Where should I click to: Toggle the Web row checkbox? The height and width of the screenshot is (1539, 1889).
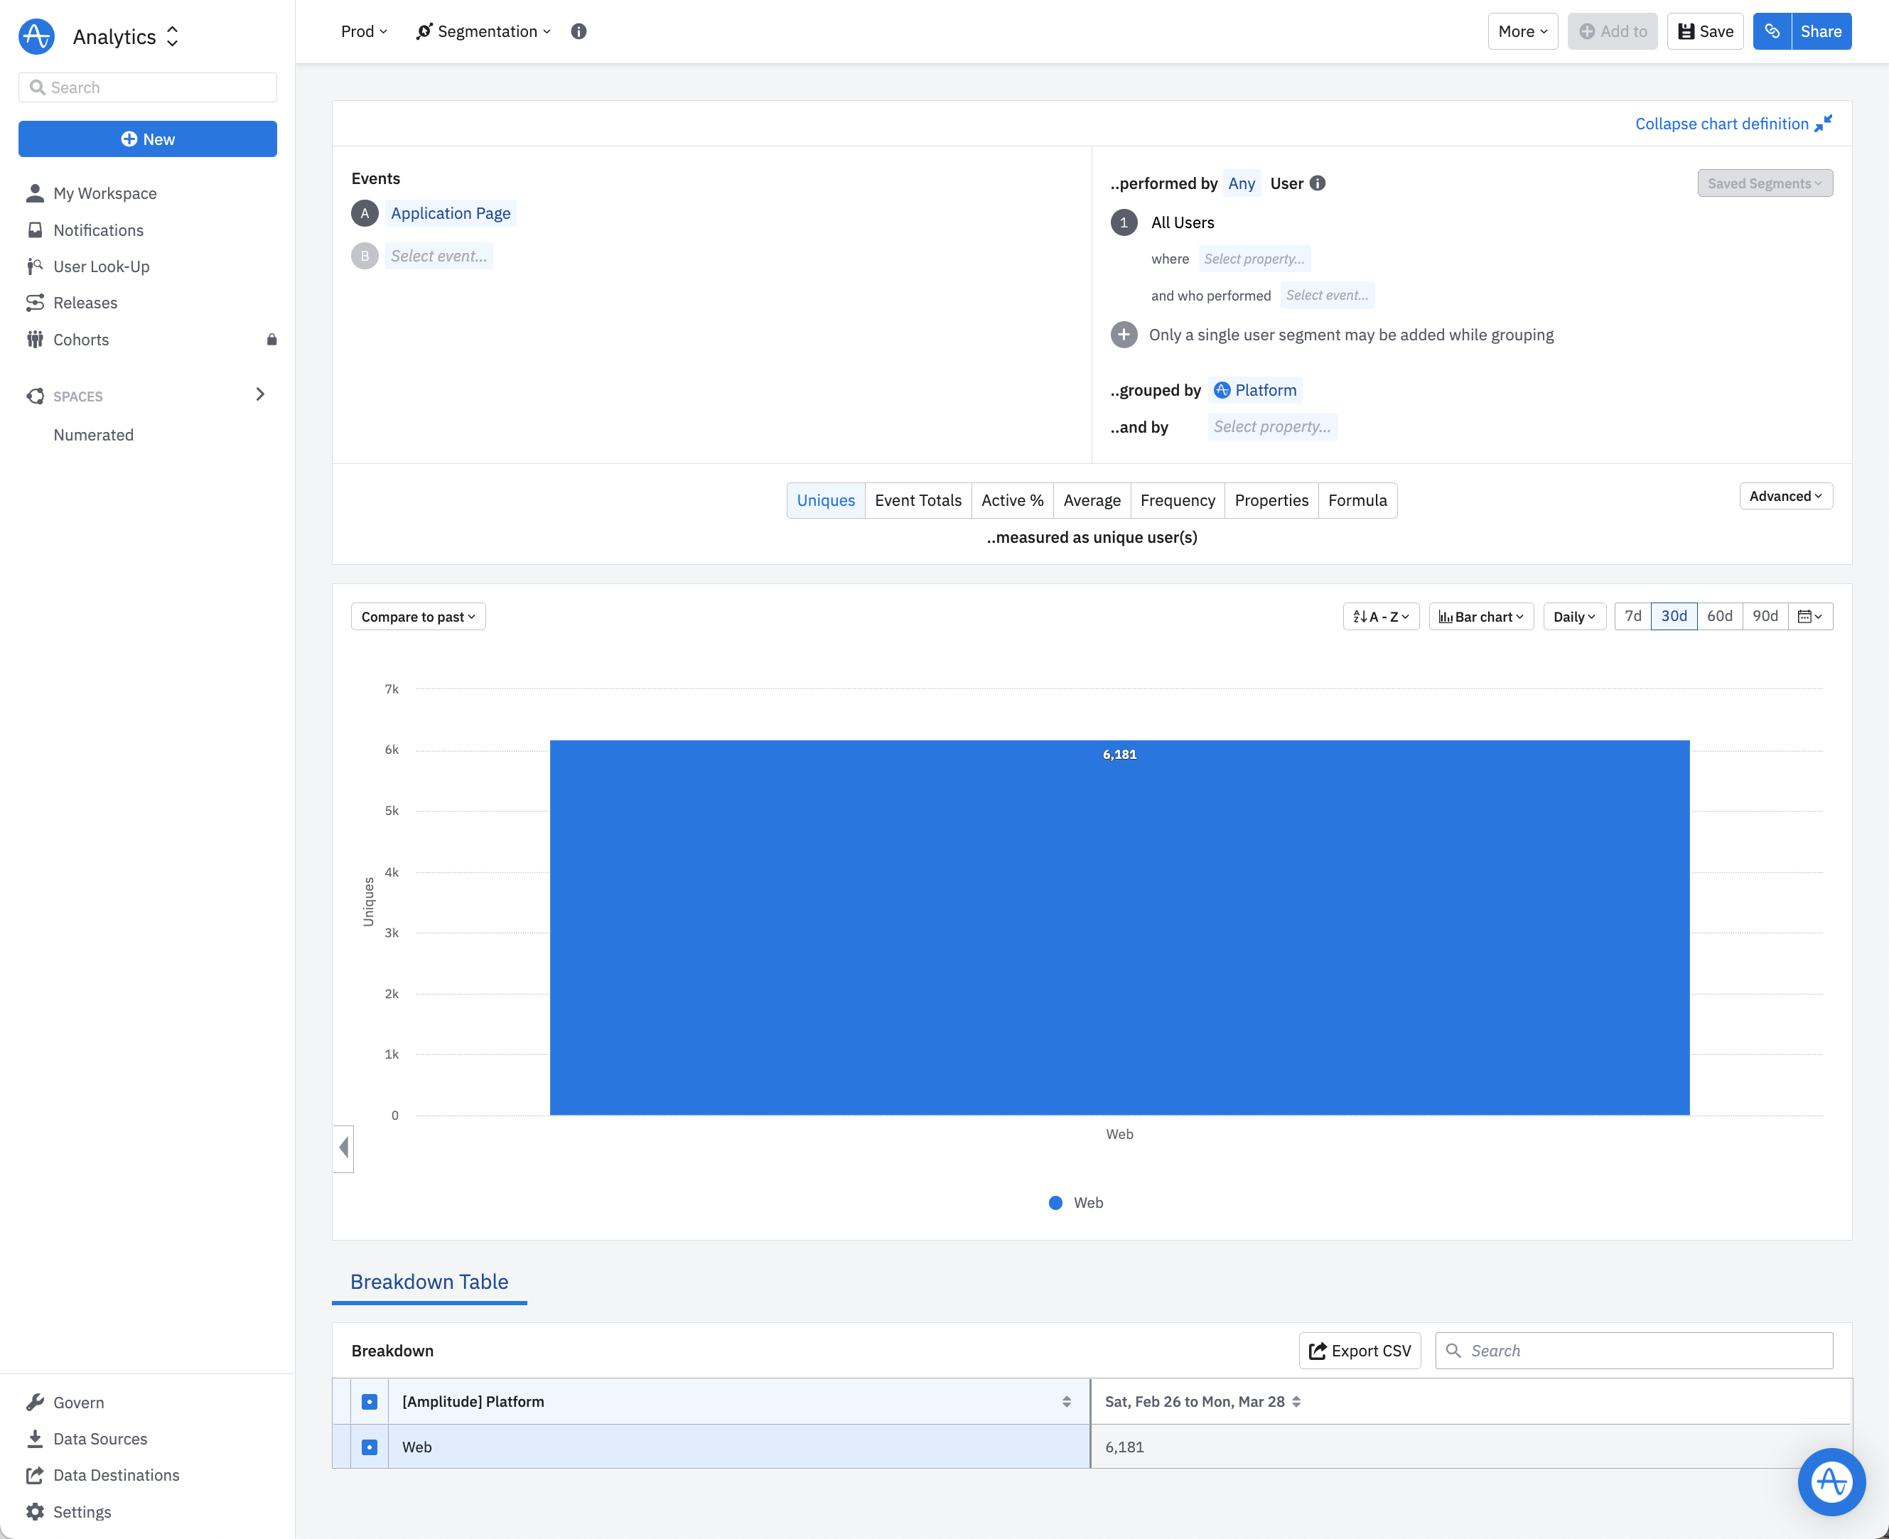370,1447
